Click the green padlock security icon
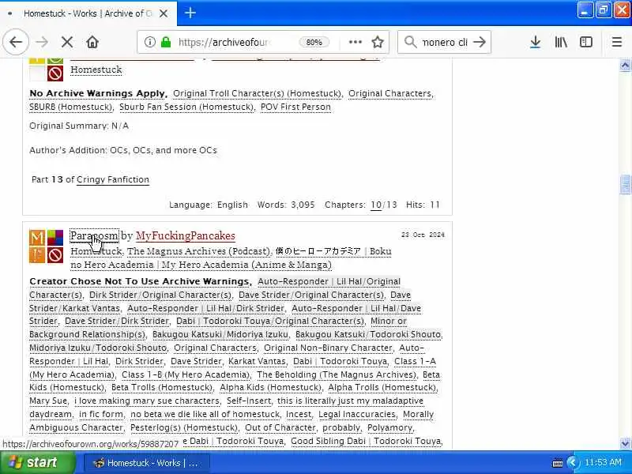632x474 pixels. [x=166, y=42]
